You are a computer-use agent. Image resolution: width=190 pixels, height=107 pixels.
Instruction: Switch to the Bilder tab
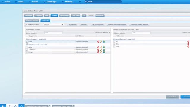click(x=47, y=15)
